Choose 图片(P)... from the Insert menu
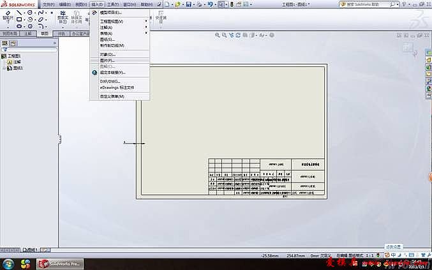Image resolution: width=432 pixels, height=270 pixels. [x=107, y=61]
